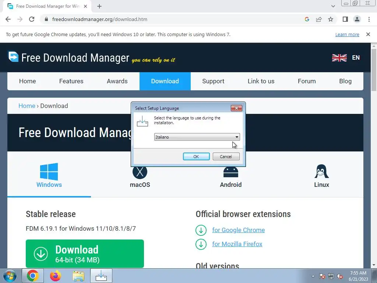Click the browser back arrow
This screenshot has height=283, width=377.
click(x=8, y=19)
